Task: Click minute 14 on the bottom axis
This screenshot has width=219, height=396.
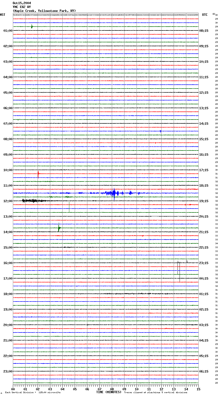Action: [186, 389]
